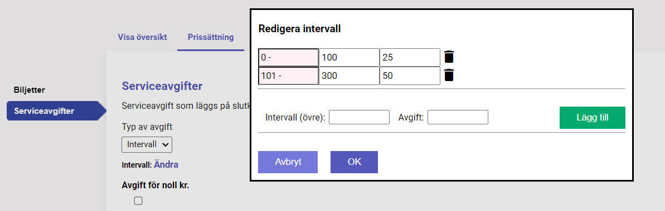The width and height of the screenshot is (665, 211).
Task: Click the lower bound field showing 0 -
Action: click(x=288, y=58)
